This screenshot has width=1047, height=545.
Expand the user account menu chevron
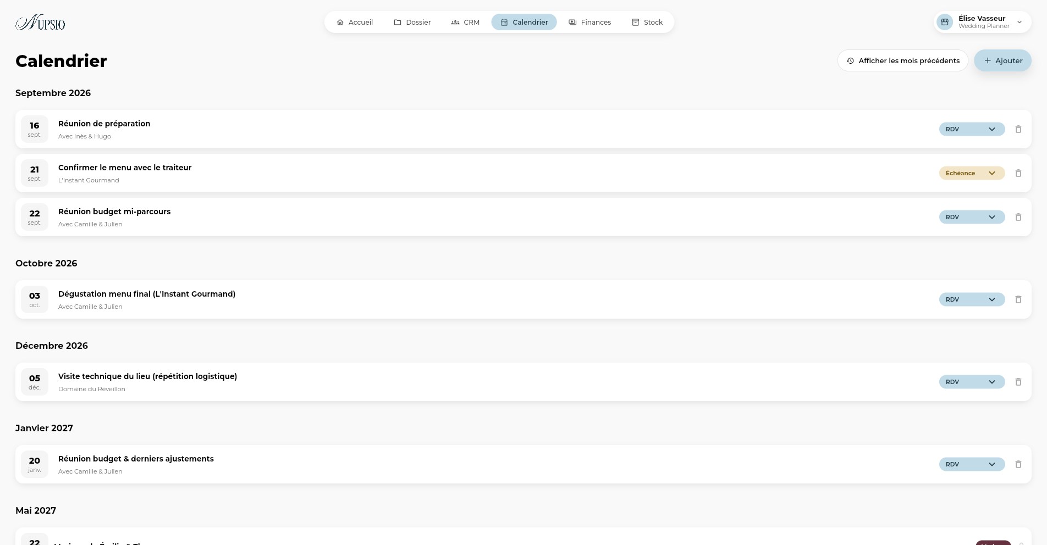[1020, 22]
